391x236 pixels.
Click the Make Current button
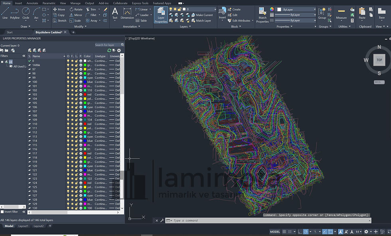(202, 15)
